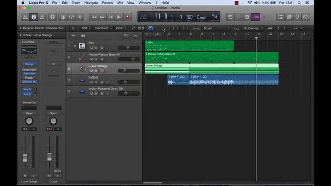Open the Drag No Overlap dropdown

tap(253, 28)
